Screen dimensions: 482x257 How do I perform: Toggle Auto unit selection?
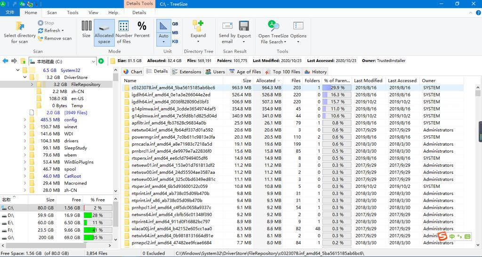tap(163, 33)
